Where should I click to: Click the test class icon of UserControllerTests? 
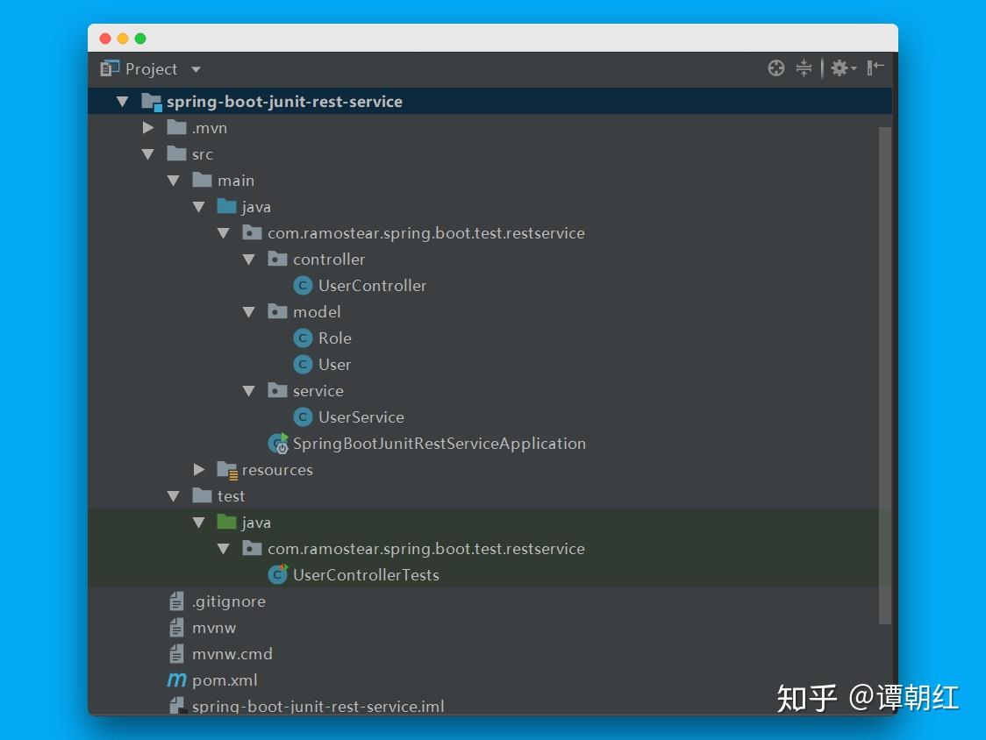[277, 574]
